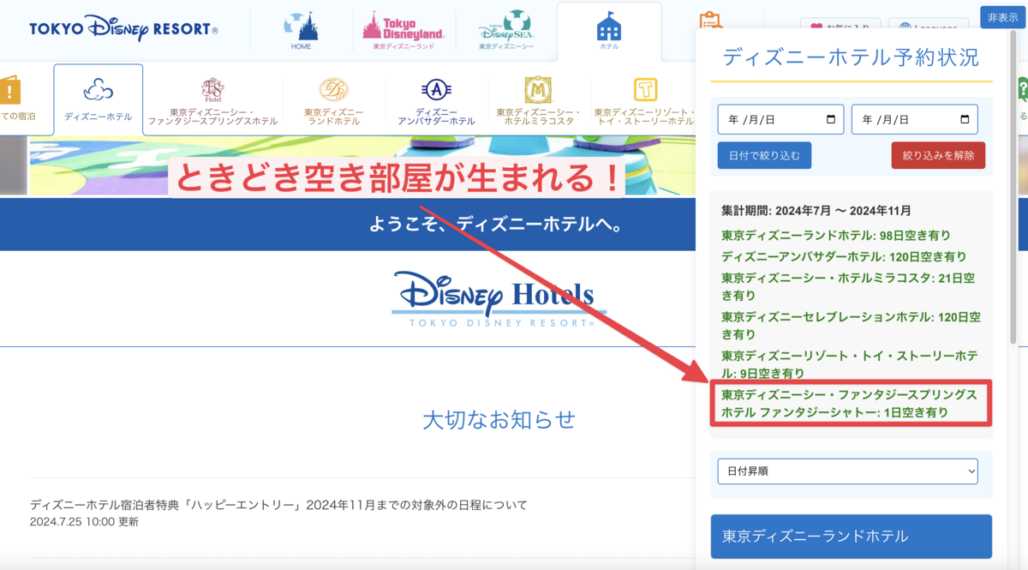This screenshot has width=1028, height=570.
Task: Click ようこそ、ディズニーホテルへ。 welcome banner
Action: click(x=495, y=225)
